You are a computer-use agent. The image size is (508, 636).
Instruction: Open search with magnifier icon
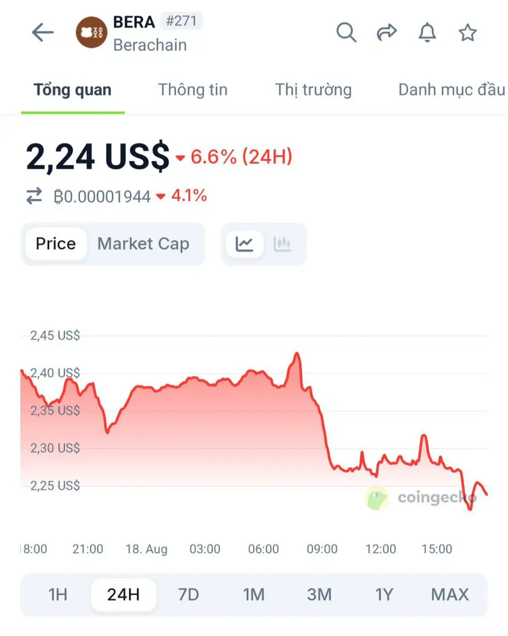(346, 33)
